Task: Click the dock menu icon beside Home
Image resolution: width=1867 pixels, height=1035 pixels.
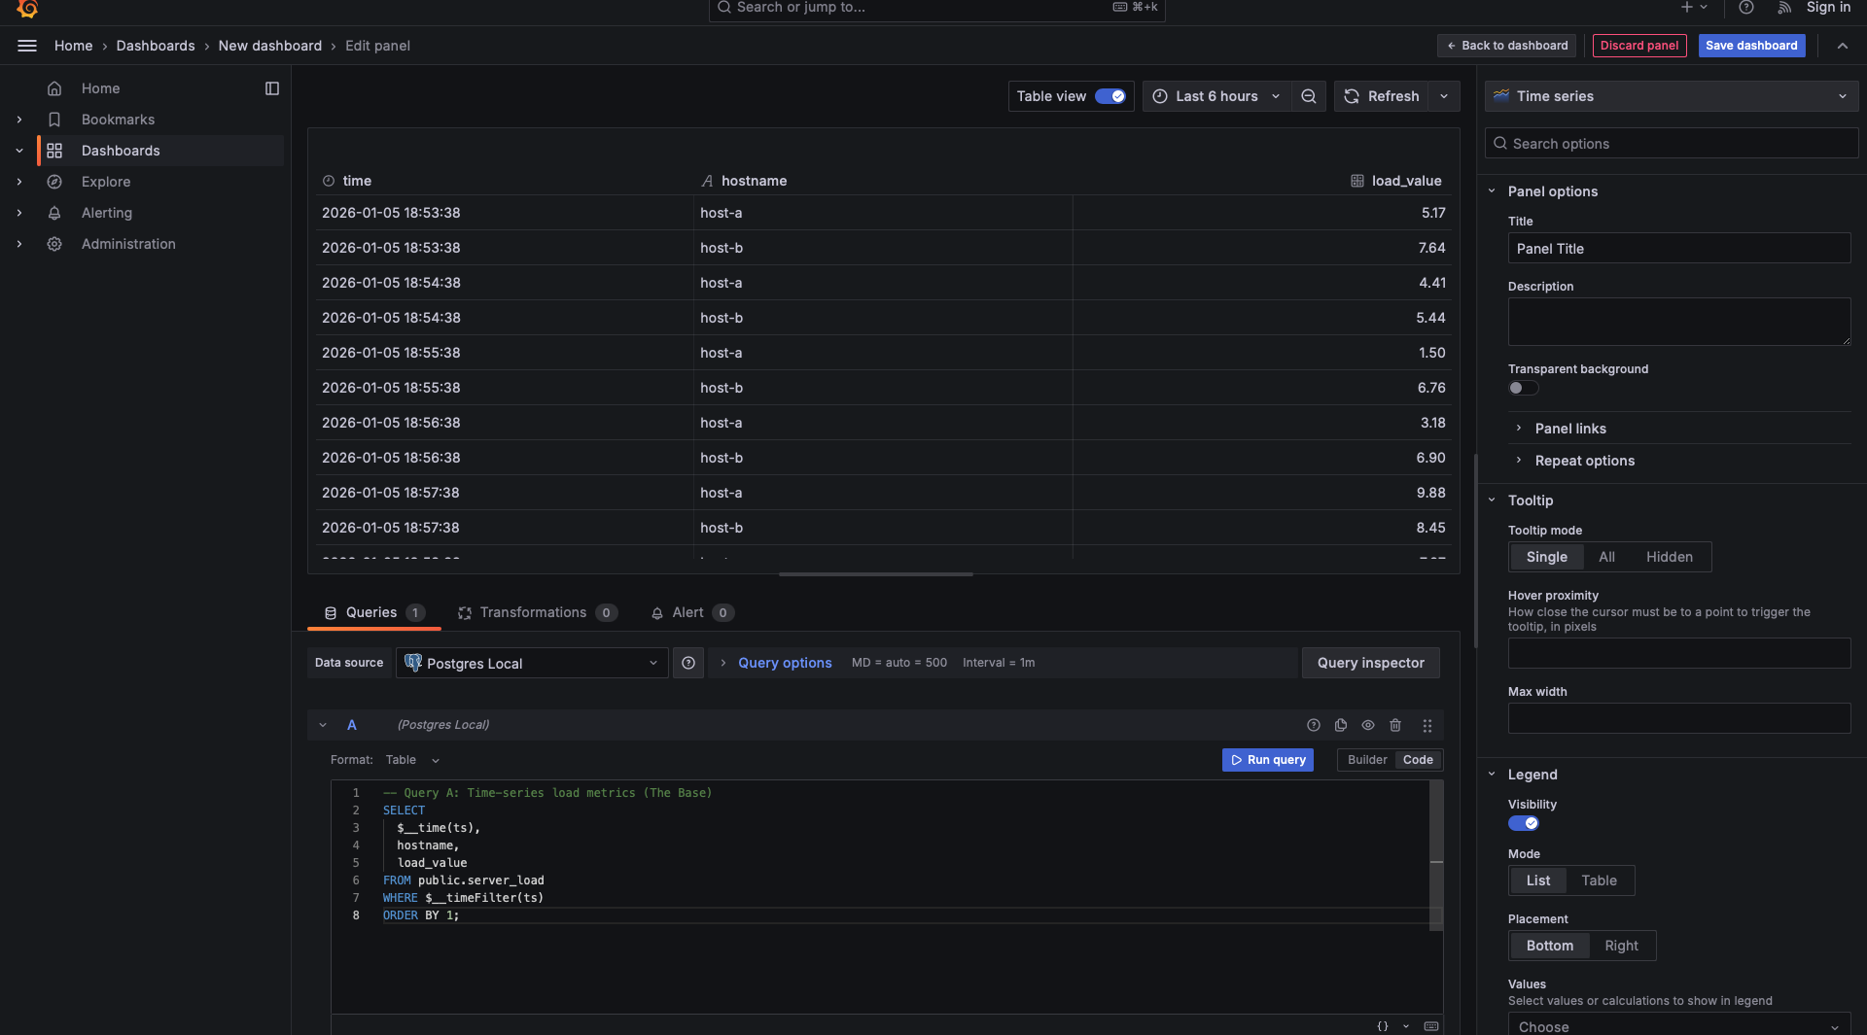Action: tap(272, 88)
